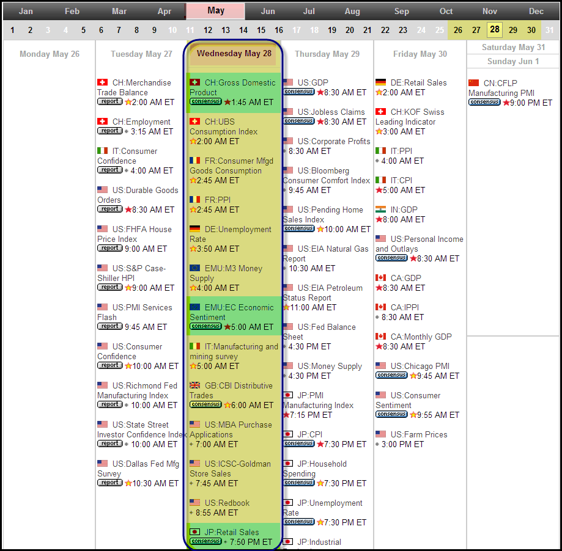
Task: Open Friday May 30 column header
Action: pos(420,54)
